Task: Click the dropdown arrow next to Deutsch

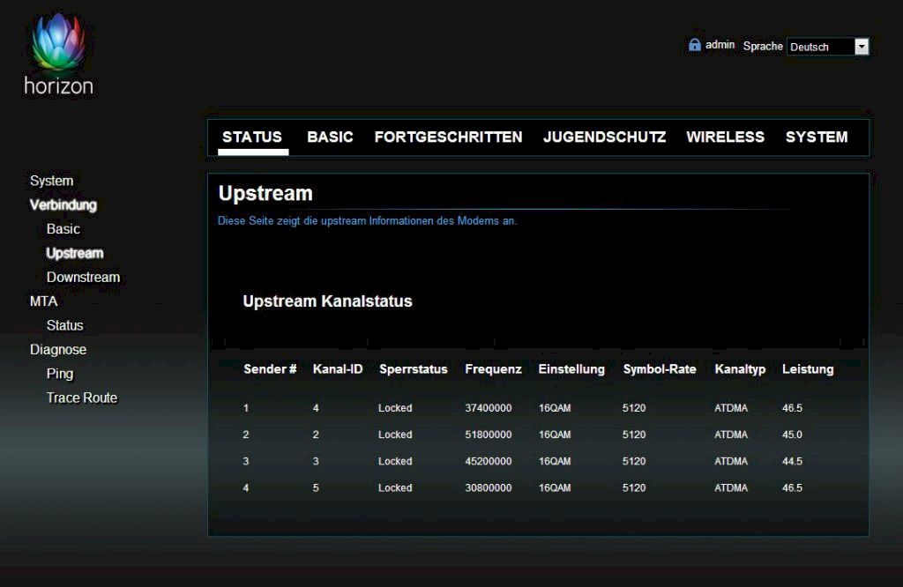Action: tap(862, 47)
